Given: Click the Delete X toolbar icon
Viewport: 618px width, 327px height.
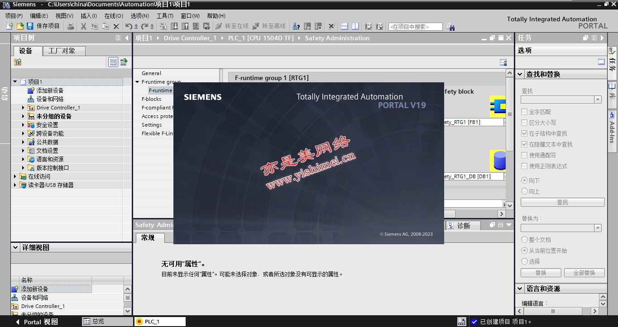Looking at the screenshot, I should 116,26.
